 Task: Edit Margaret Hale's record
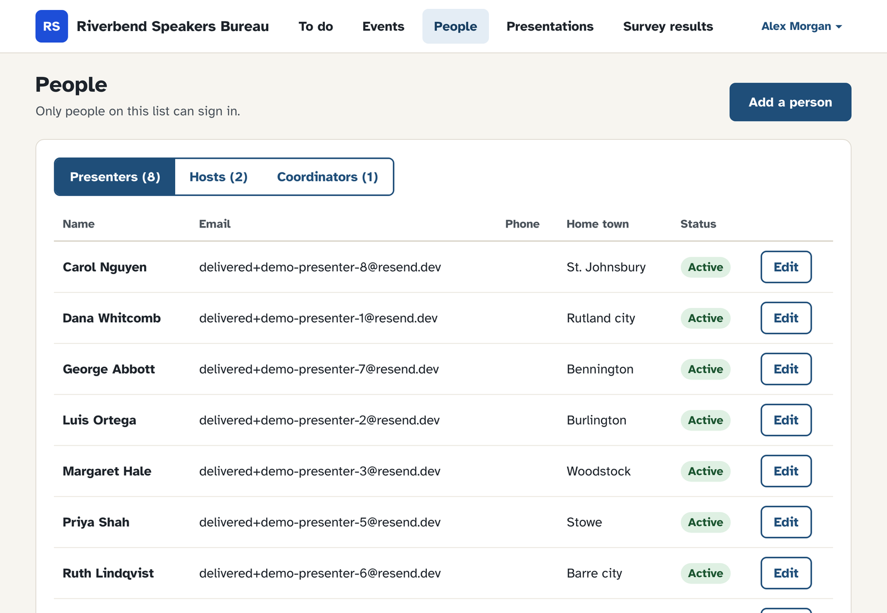click(786, 471)
